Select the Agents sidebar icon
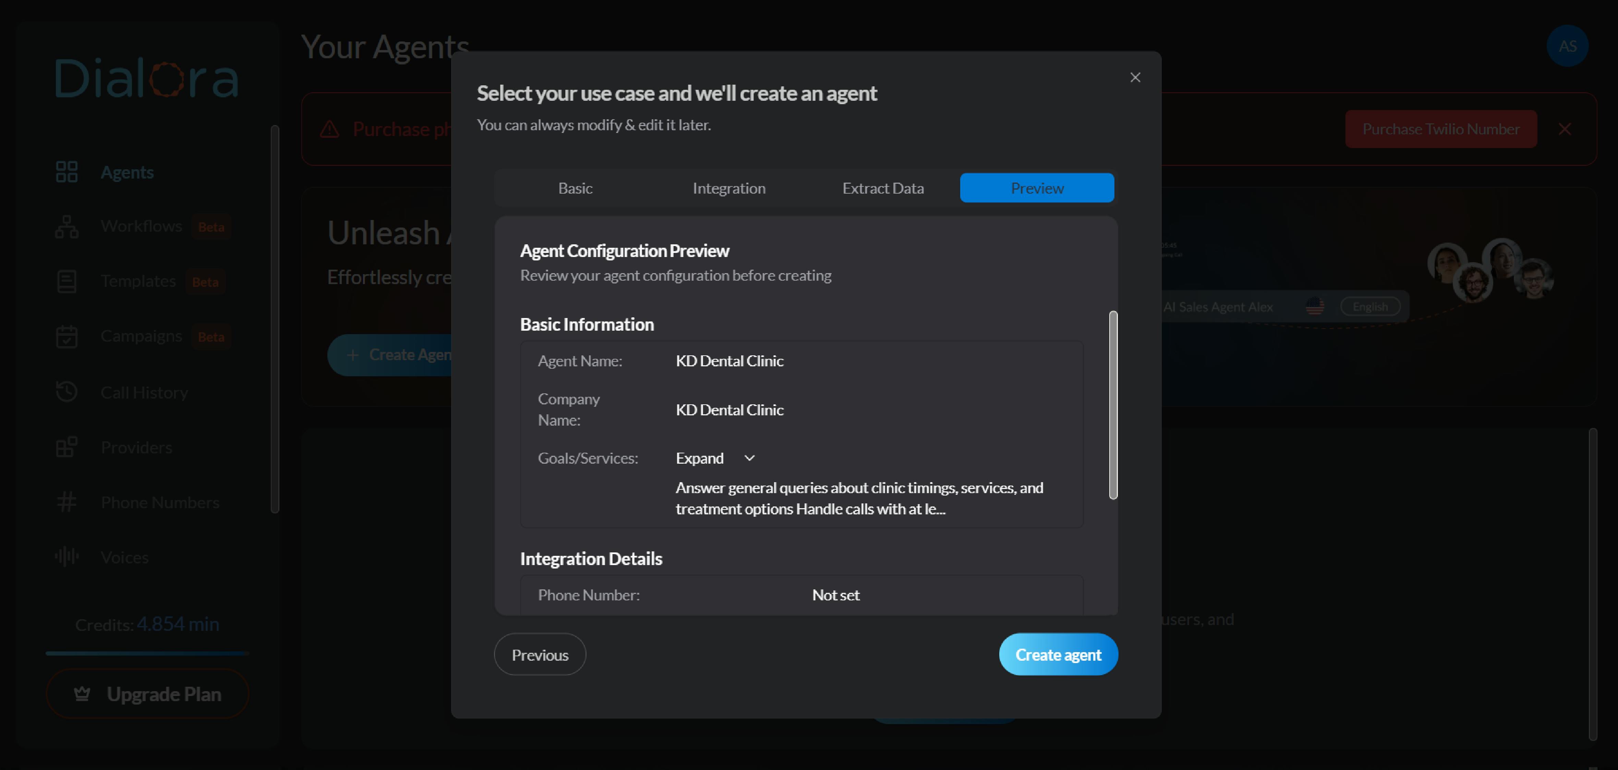Viewport: 1618px width, 770px height. pyautogui.click(x=67, y=171)
